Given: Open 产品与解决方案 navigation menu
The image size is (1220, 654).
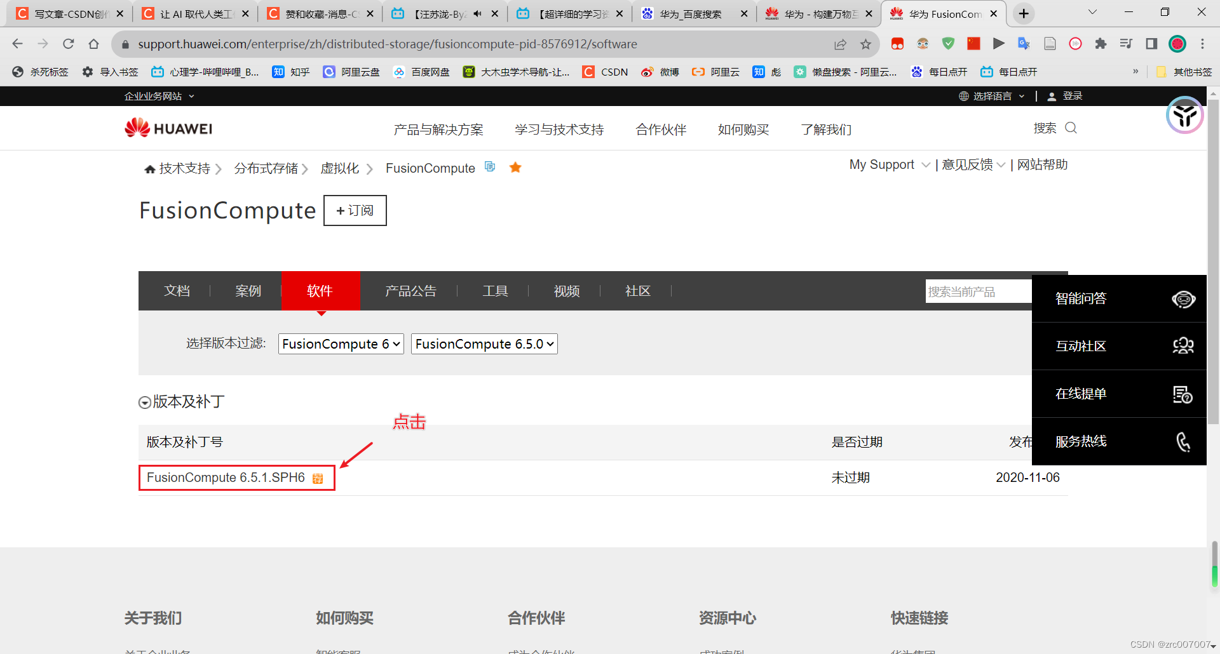Looking at the screenshot, I should (438, 130).
